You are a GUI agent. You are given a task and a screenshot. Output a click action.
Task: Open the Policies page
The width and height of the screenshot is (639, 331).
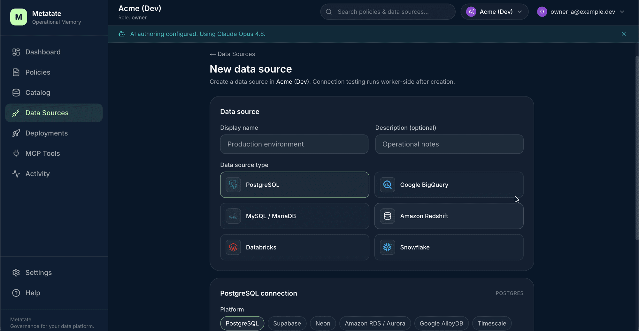pos(54,72)
